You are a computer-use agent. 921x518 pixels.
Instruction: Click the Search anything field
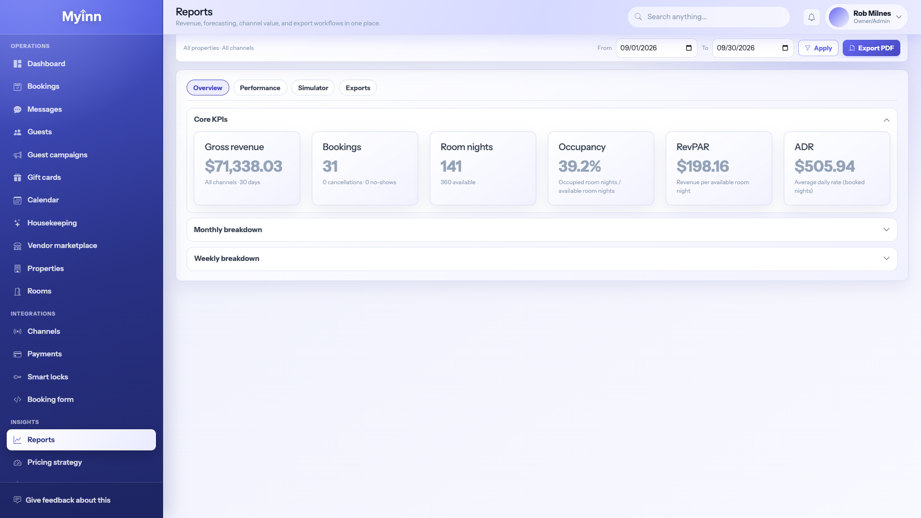click(x=708, y=17)
